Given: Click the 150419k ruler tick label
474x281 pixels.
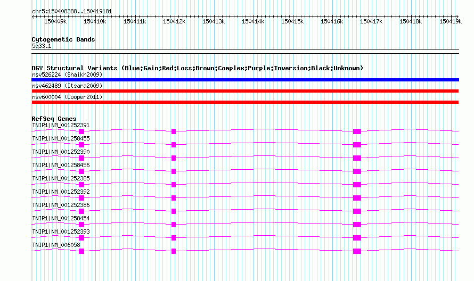Looking at the screenshot, I should pos(451,21).
